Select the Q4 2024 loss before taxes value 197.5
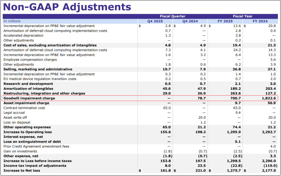Image resolution: width=281 pixels, height=176 pixels. click(201, 161)
